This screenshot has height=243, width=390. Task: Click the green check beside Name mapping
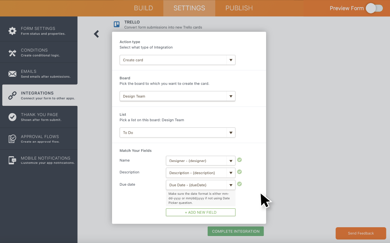coord(239,159)
